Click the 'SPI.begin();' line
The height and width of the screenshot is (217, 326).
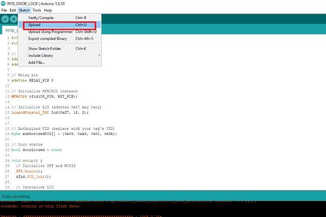[x=29, y=171]
